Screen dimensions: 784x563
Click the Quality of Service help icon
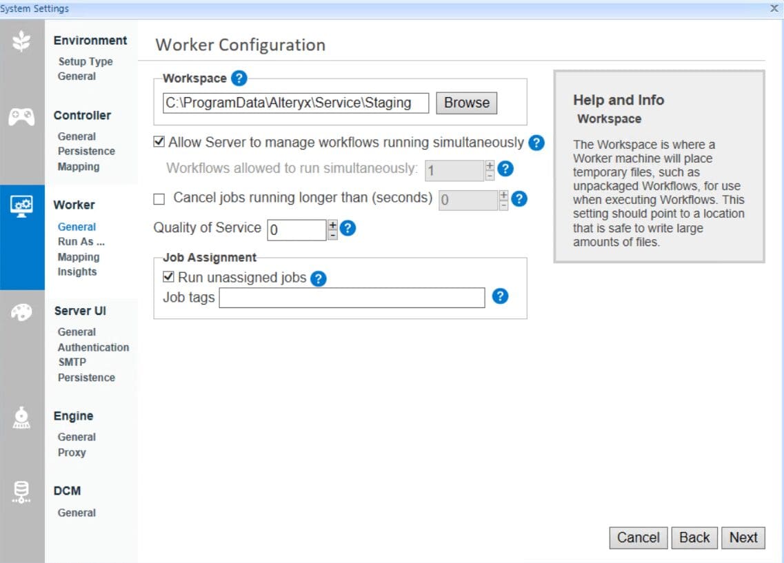pos(348,228)
